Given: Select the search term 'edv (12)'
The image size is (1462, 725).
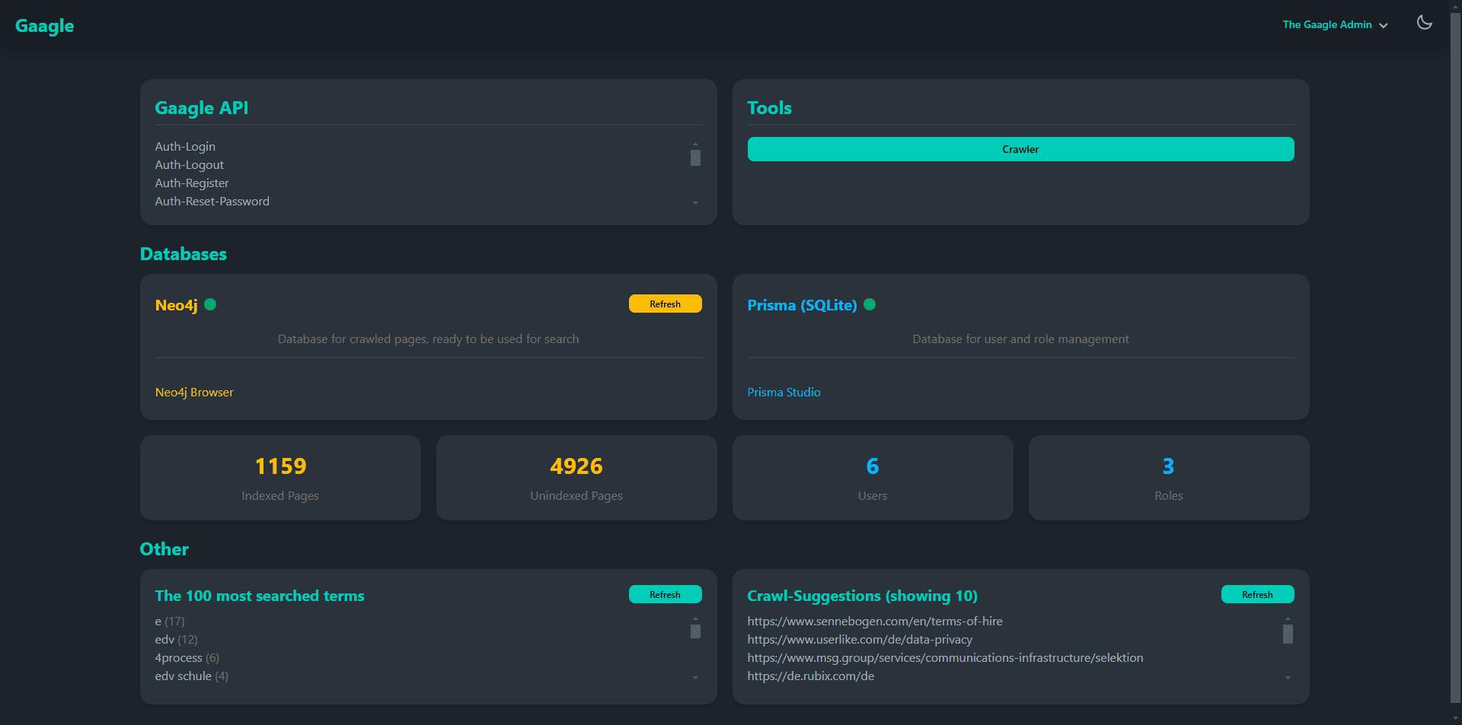Looking at the screenshot, I should tap(177, 639).
